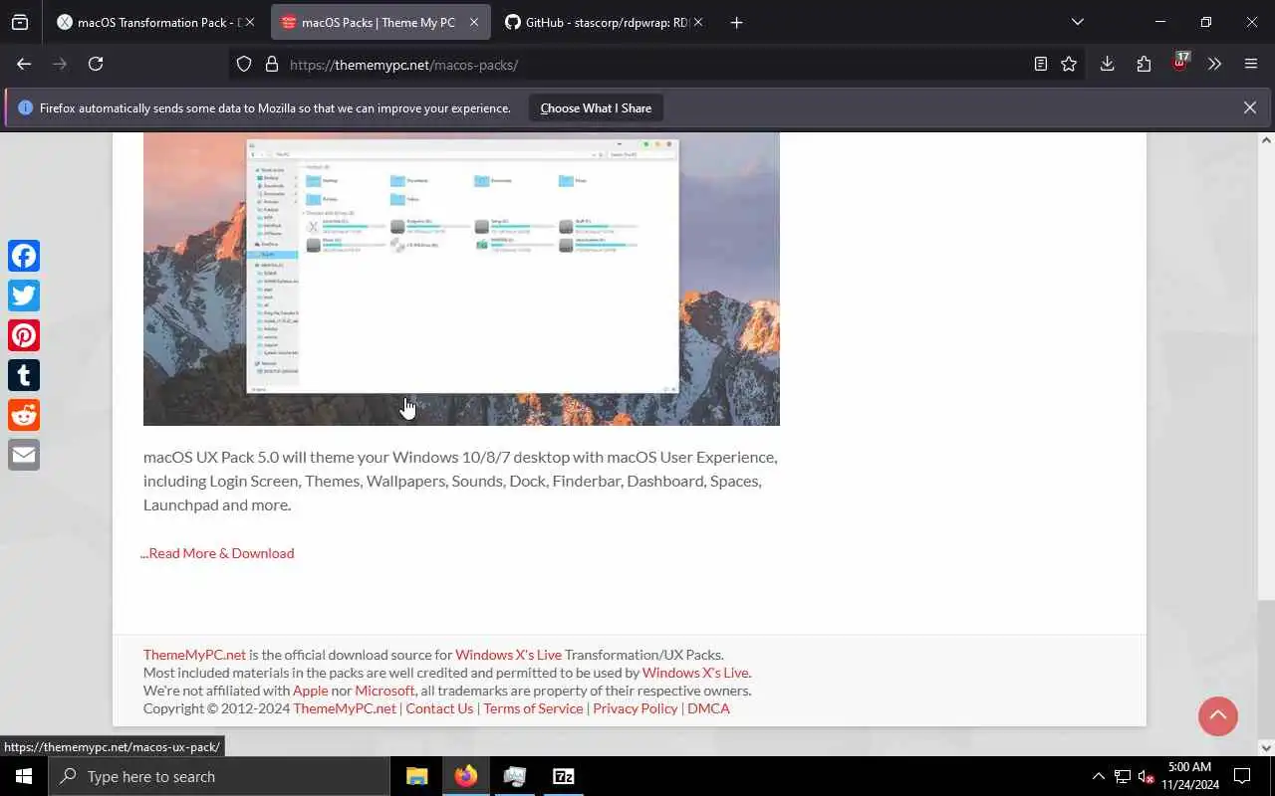The width and height of the screenshot is (1275, 796).
Task: Share page on Twitter
Action: point(24,296)
